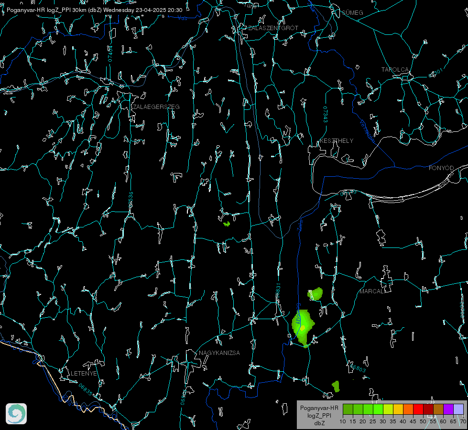Click the ZALASZENTGRÓT town label
Viewport: 468px width, 430px height.
pyautogui.click(x=273, y=28)
